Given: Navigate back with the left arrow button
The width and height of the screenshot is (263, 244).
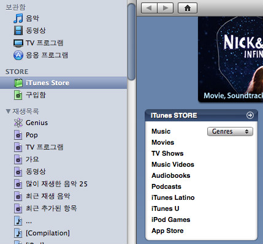Looking at the screenshot, I should point(149,8).
